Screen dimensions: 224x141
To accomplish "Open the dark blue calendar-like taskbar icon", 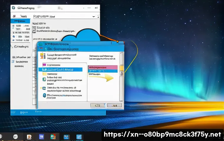I will 67,137.
